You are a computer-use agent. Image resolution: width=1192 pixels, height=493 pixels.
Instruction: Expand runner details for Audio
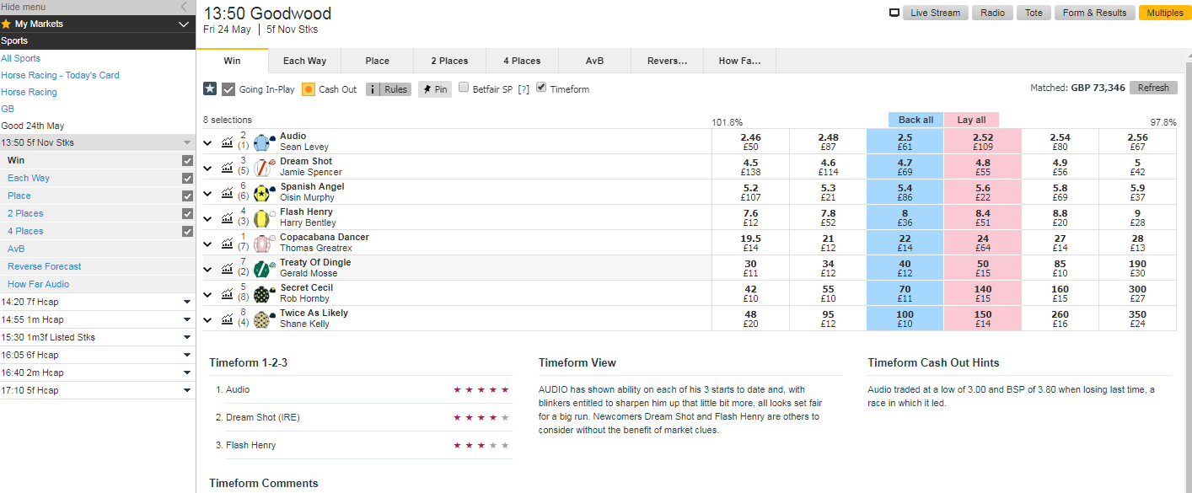tap(208, 142)
